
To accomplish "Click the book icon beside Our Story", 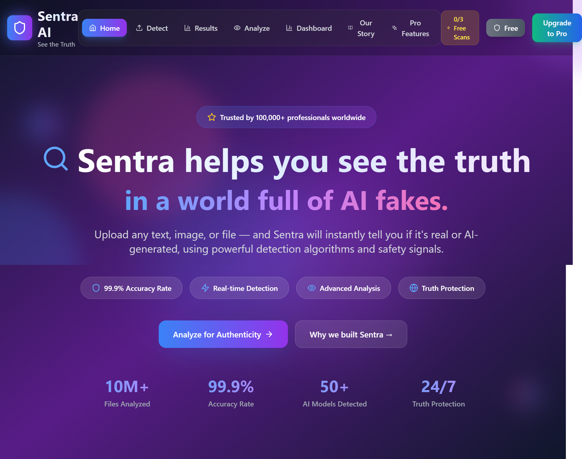I will (350, 28).
